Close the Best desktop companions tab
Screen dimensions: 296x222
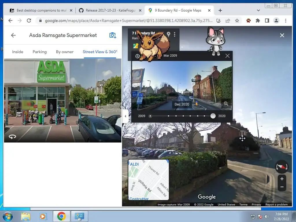pyautogui.click(x=71, y=10)
